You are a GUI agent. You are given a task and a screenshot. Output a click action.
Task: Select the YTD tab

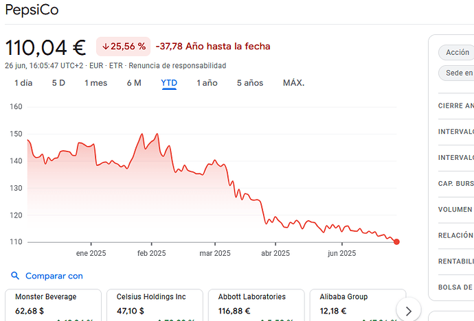(x=169, y=83)
